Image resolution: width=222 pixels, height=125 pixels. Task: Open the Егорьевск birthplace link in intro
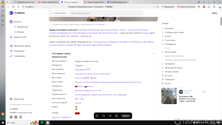[96, 30]
